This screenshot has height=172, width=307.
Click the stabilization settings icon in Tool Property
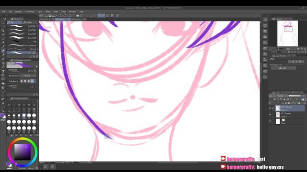click(32, 87)
